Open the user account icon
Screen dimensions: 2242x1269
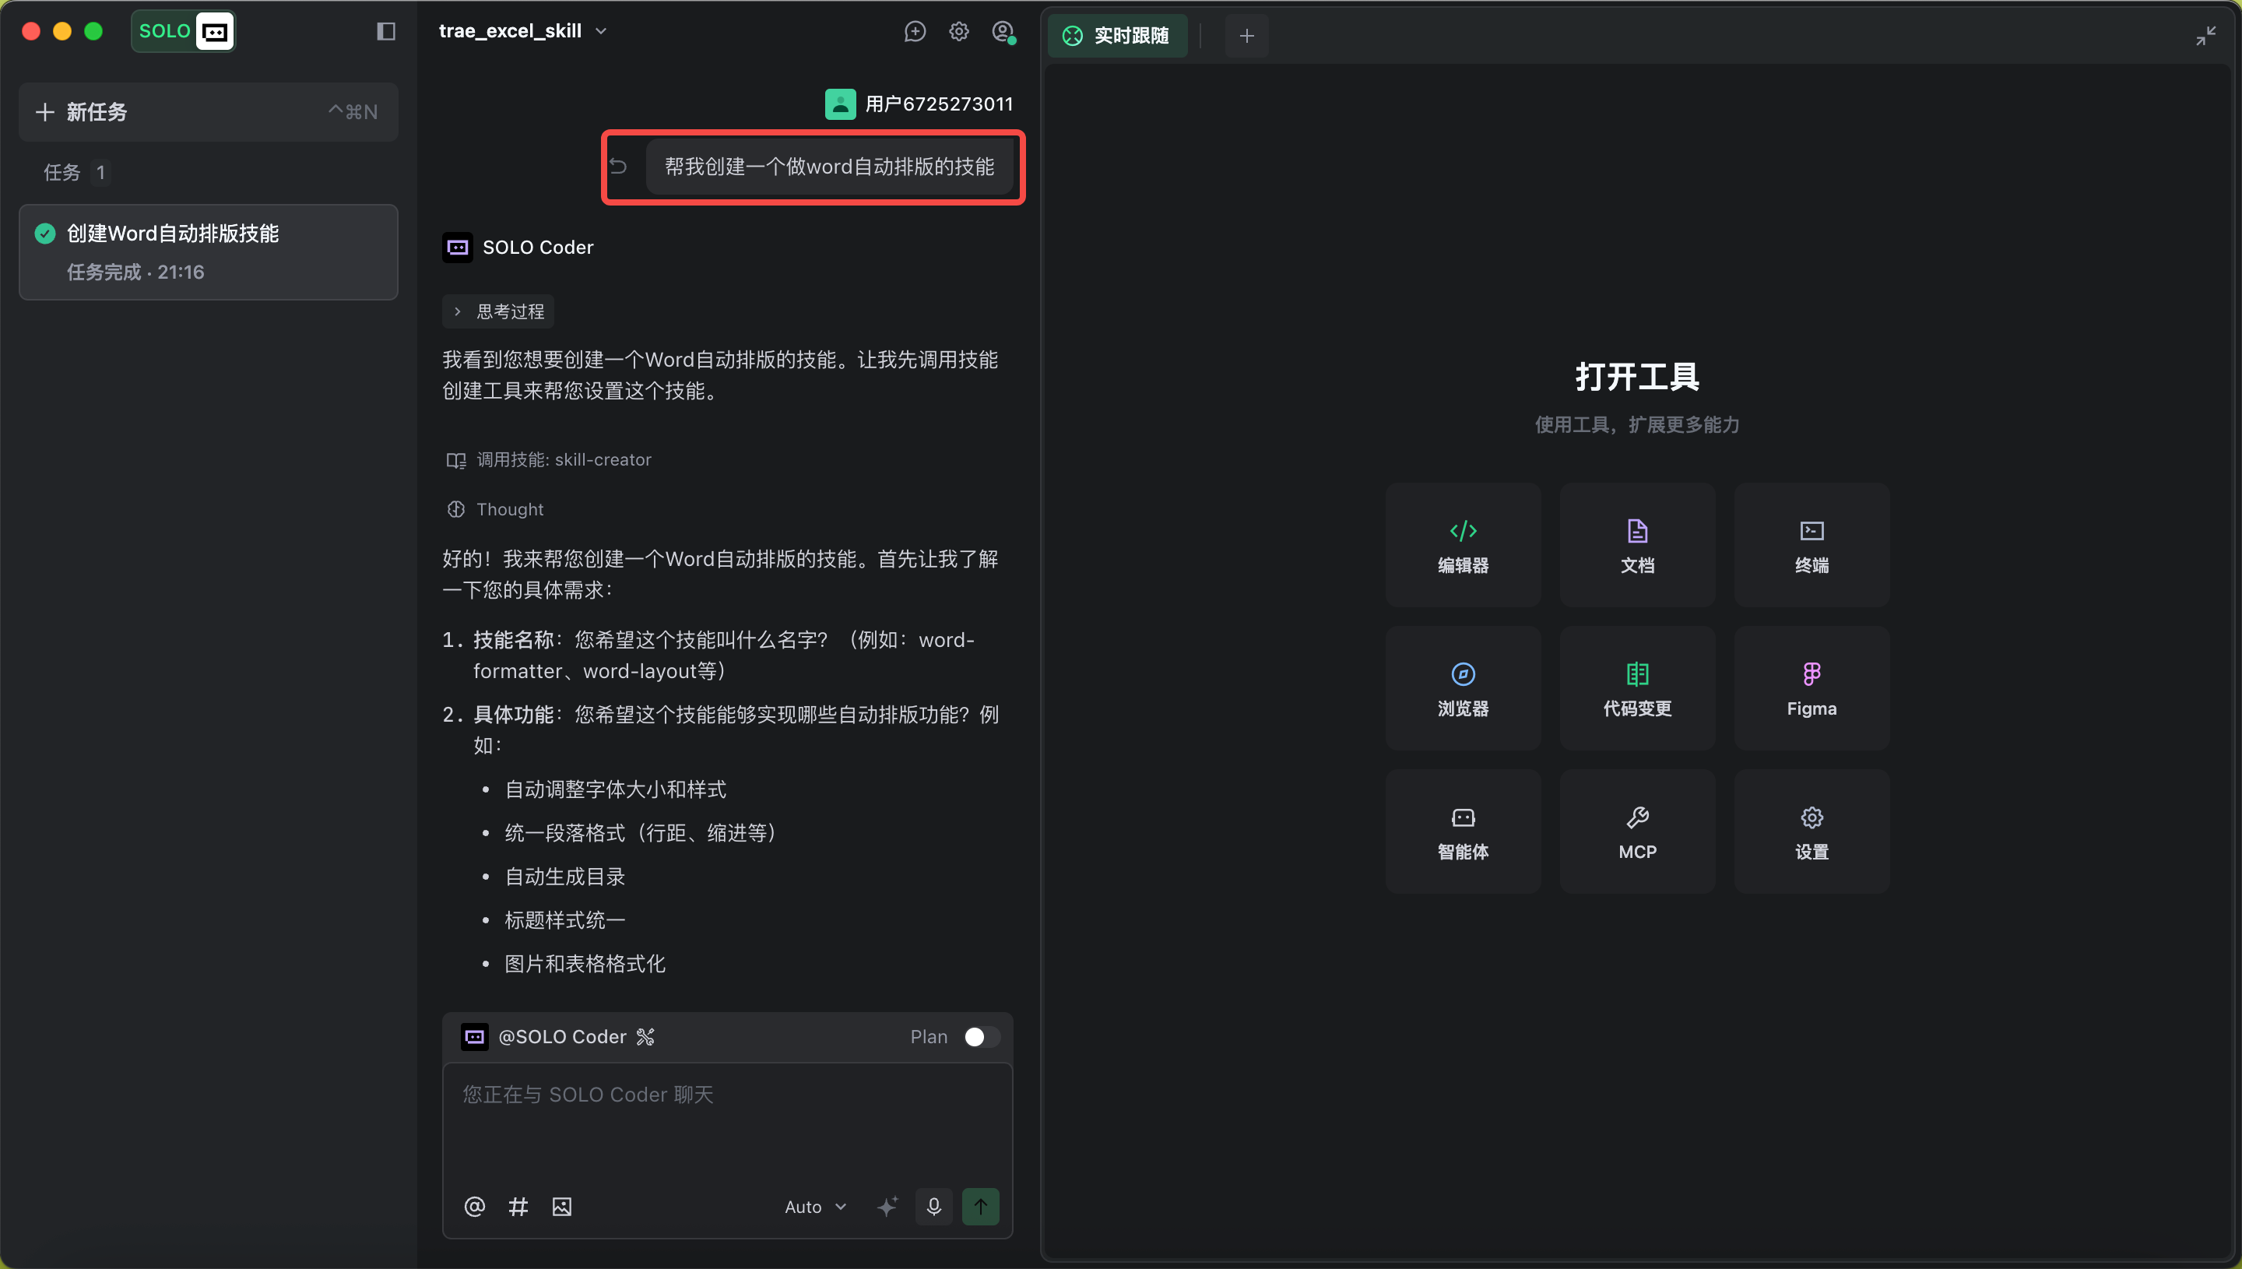pos(1003,31)
